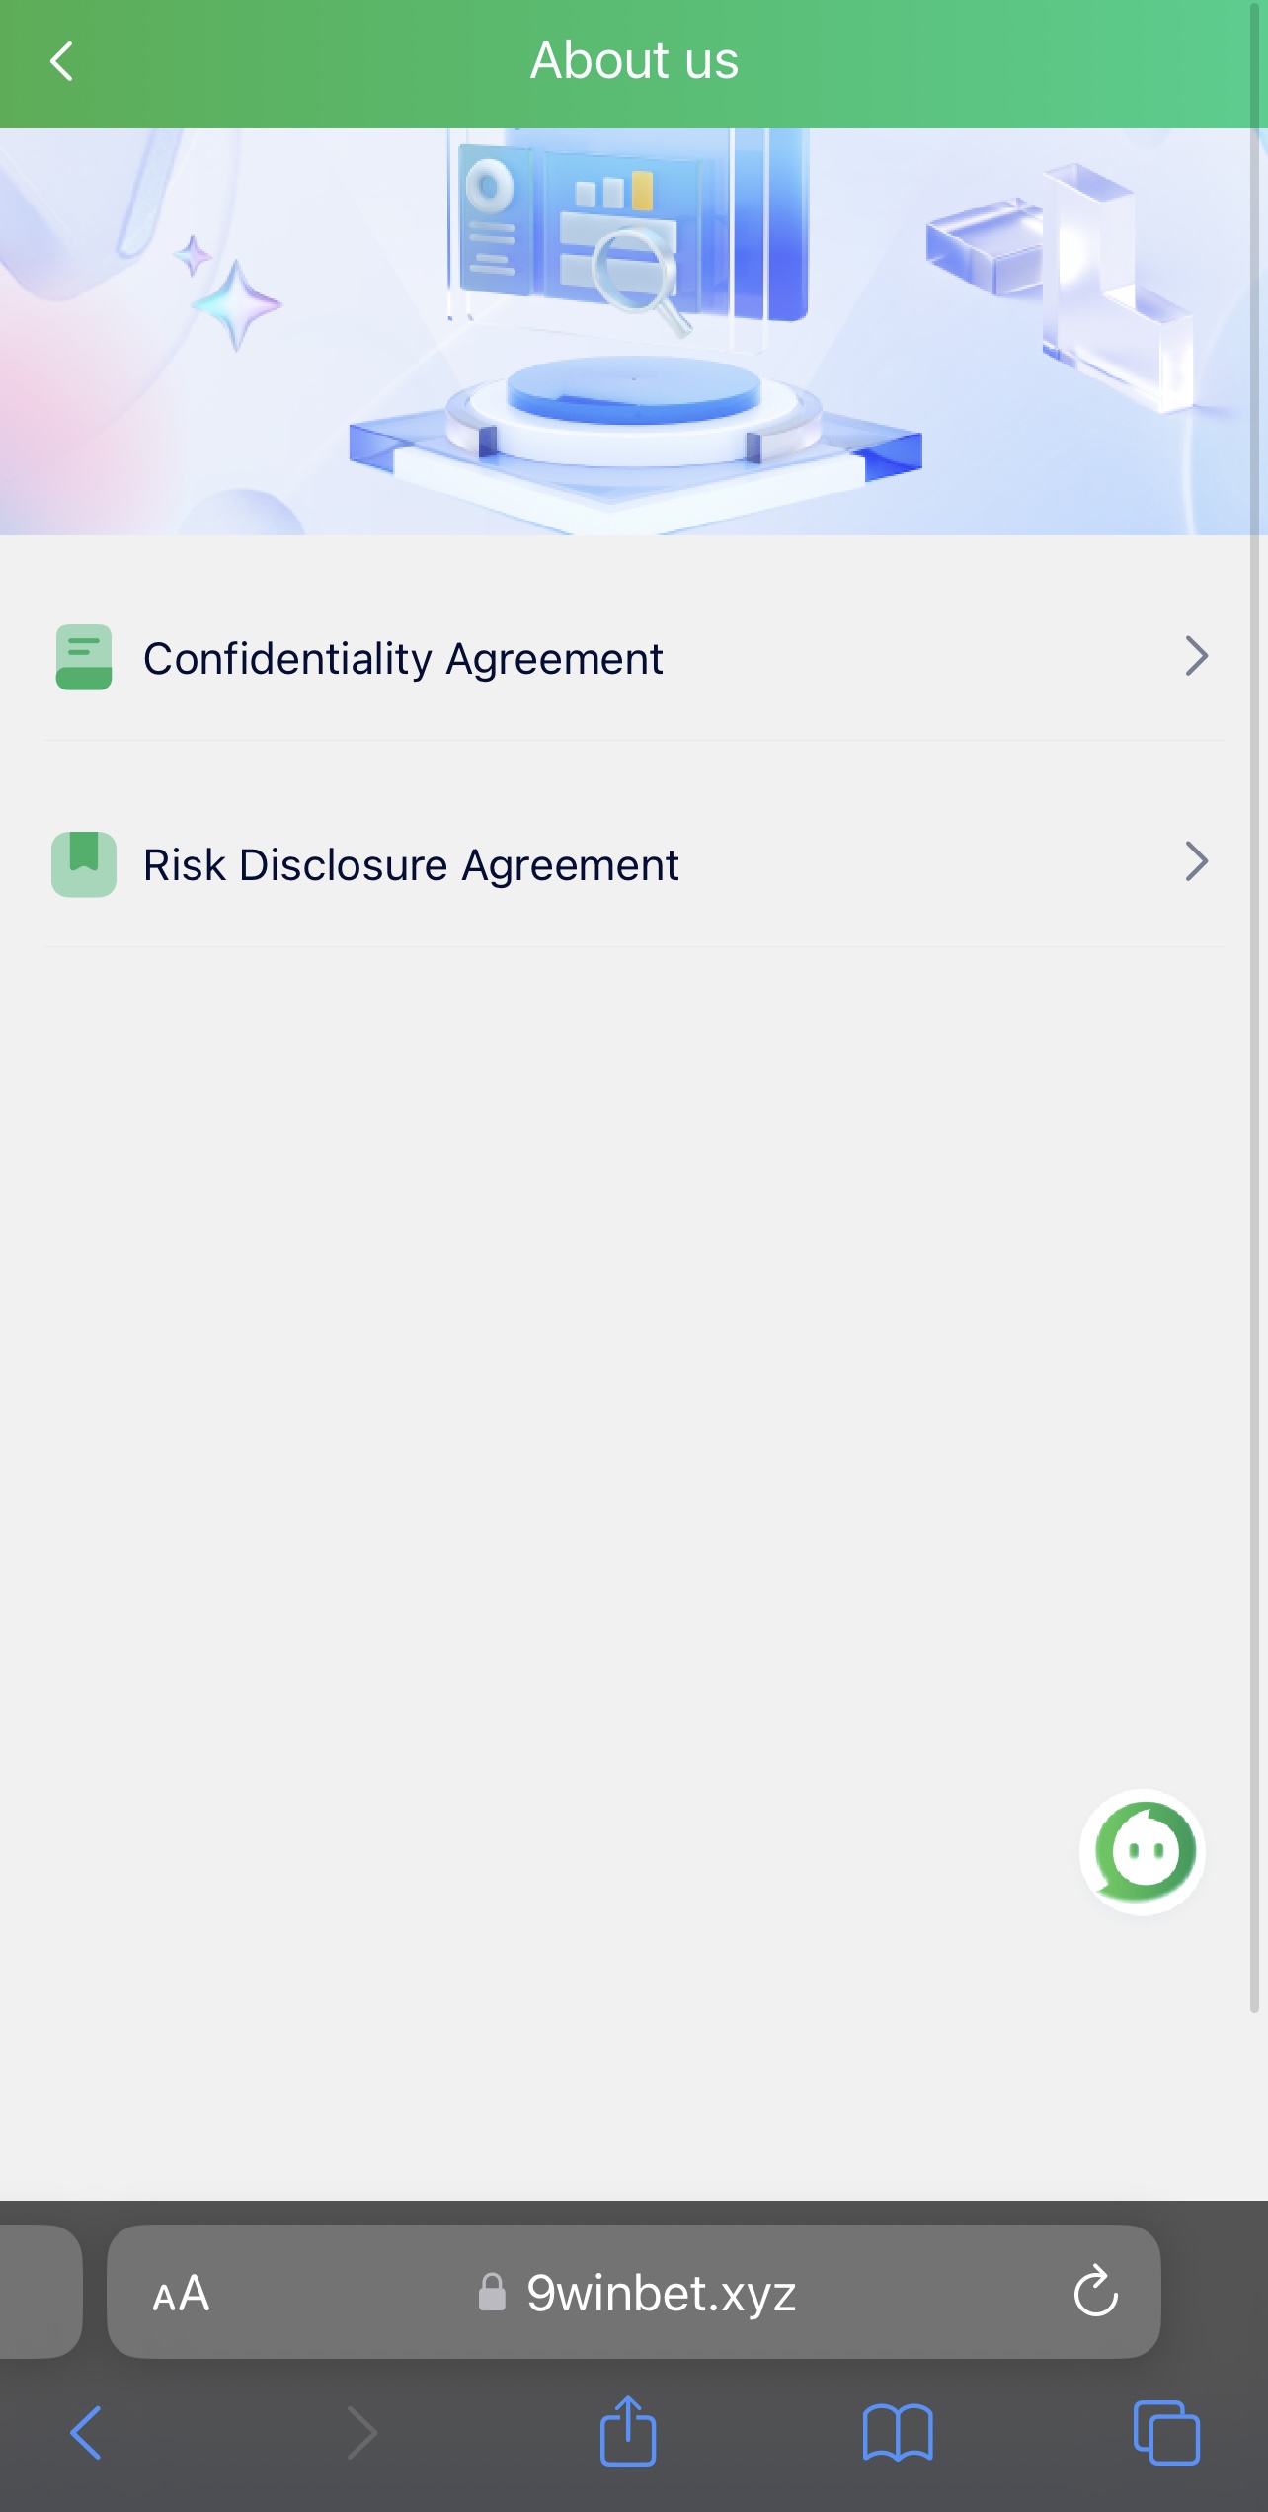
Task: Open the Confidentiality Agreement entry
Action: pyautogui.click(x=403, y=659)
